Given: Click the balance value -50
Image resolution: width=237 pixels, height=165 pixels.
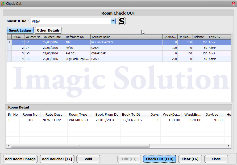Looking at the screenshot, I should pyautogui.click(x=200, y=59).
